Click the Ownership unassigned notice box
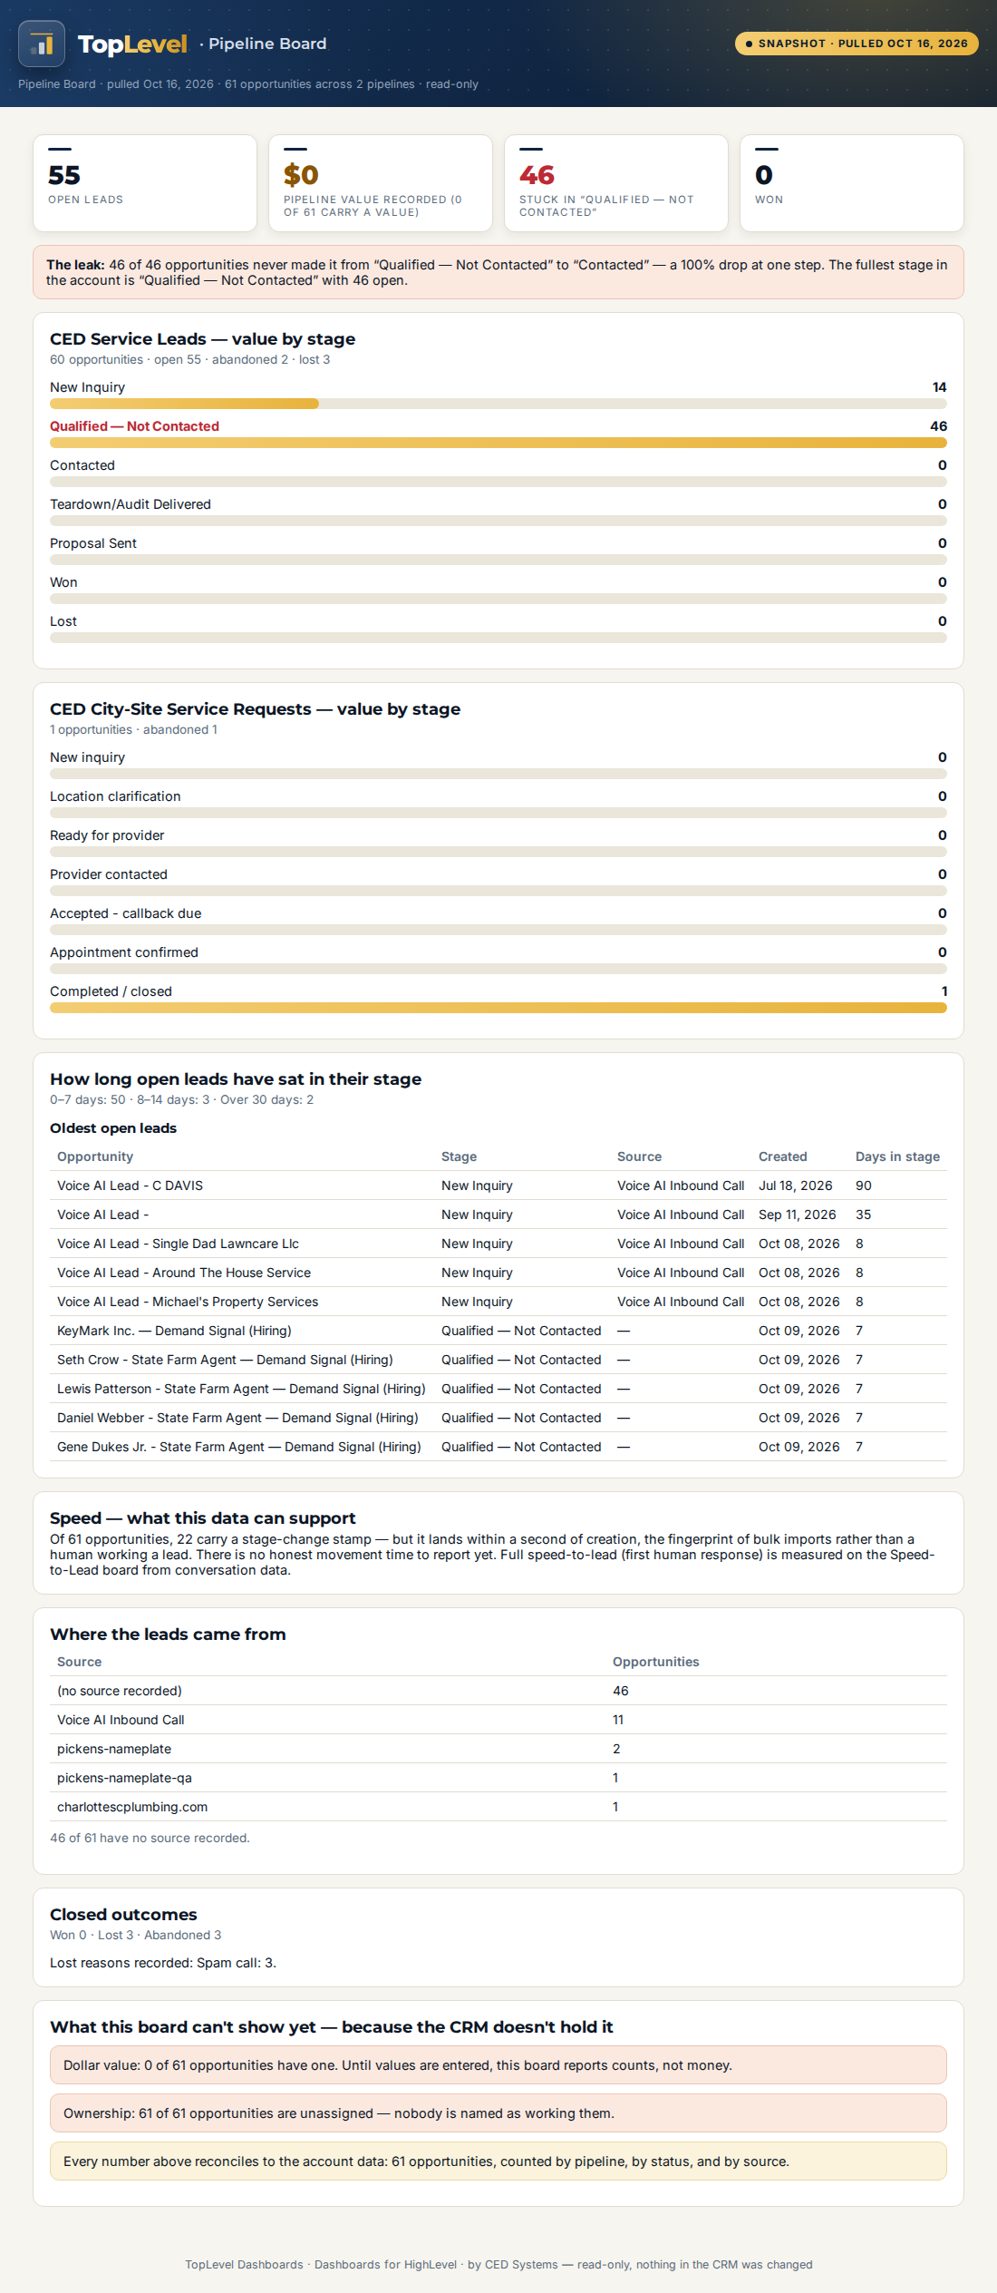The height and width of the screenshot is (2293, 997). (498, 2113)
